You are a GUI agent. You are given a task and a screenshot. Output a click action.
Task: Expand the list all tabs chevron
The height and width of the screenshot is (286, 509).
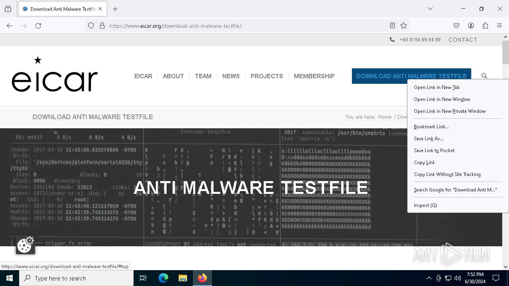[430, 9]
